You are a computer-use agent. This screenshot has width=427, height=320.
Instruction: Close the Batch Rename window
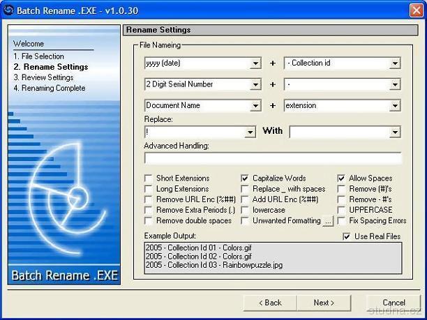click(x=416, y=8)
